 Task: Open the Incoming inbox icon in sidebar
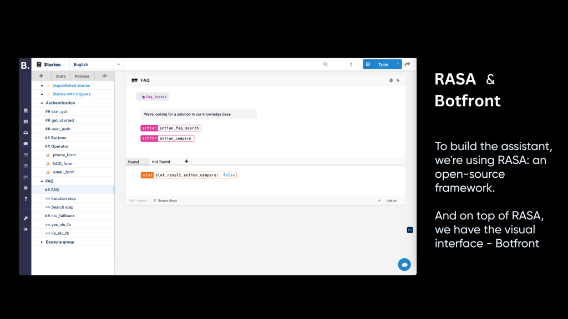[26, 133]
